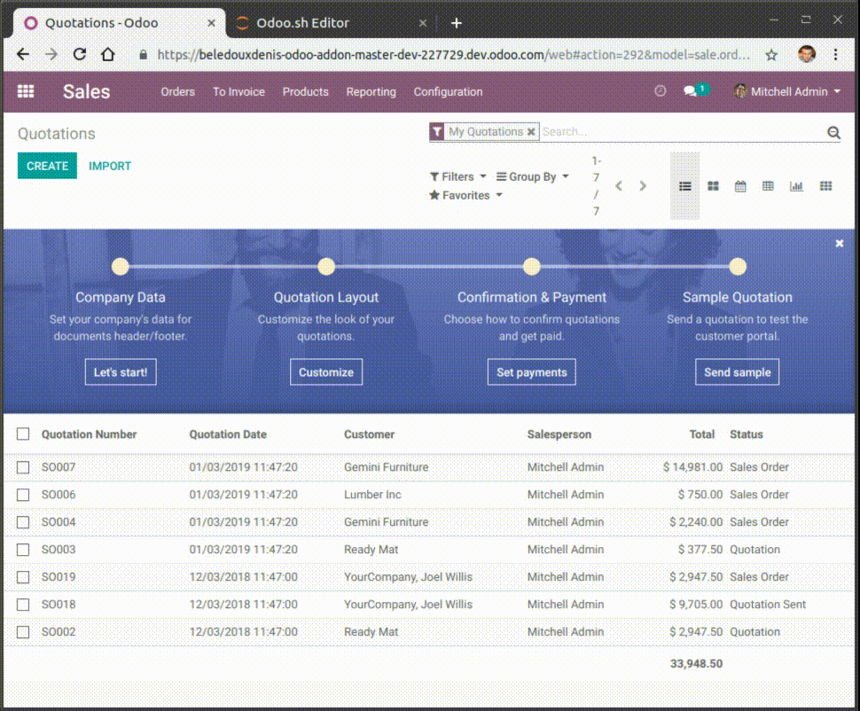The image size is (860, 711).
Task: Remove the My Quotations filter tag
Action: coord(531,132)
